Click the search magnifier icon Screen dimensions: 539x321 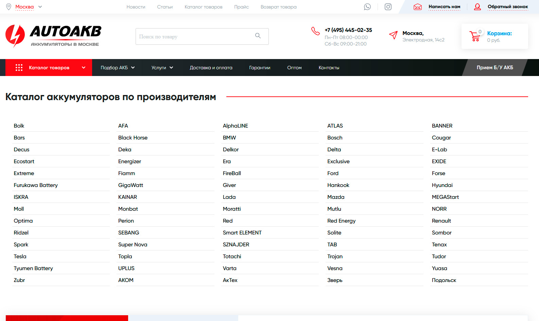tap(258, 36)
